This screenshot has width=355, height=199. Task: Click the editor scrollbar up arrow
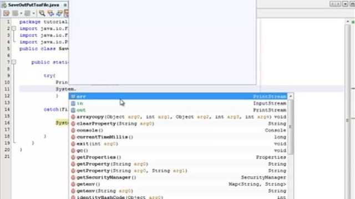pos(348,21)
